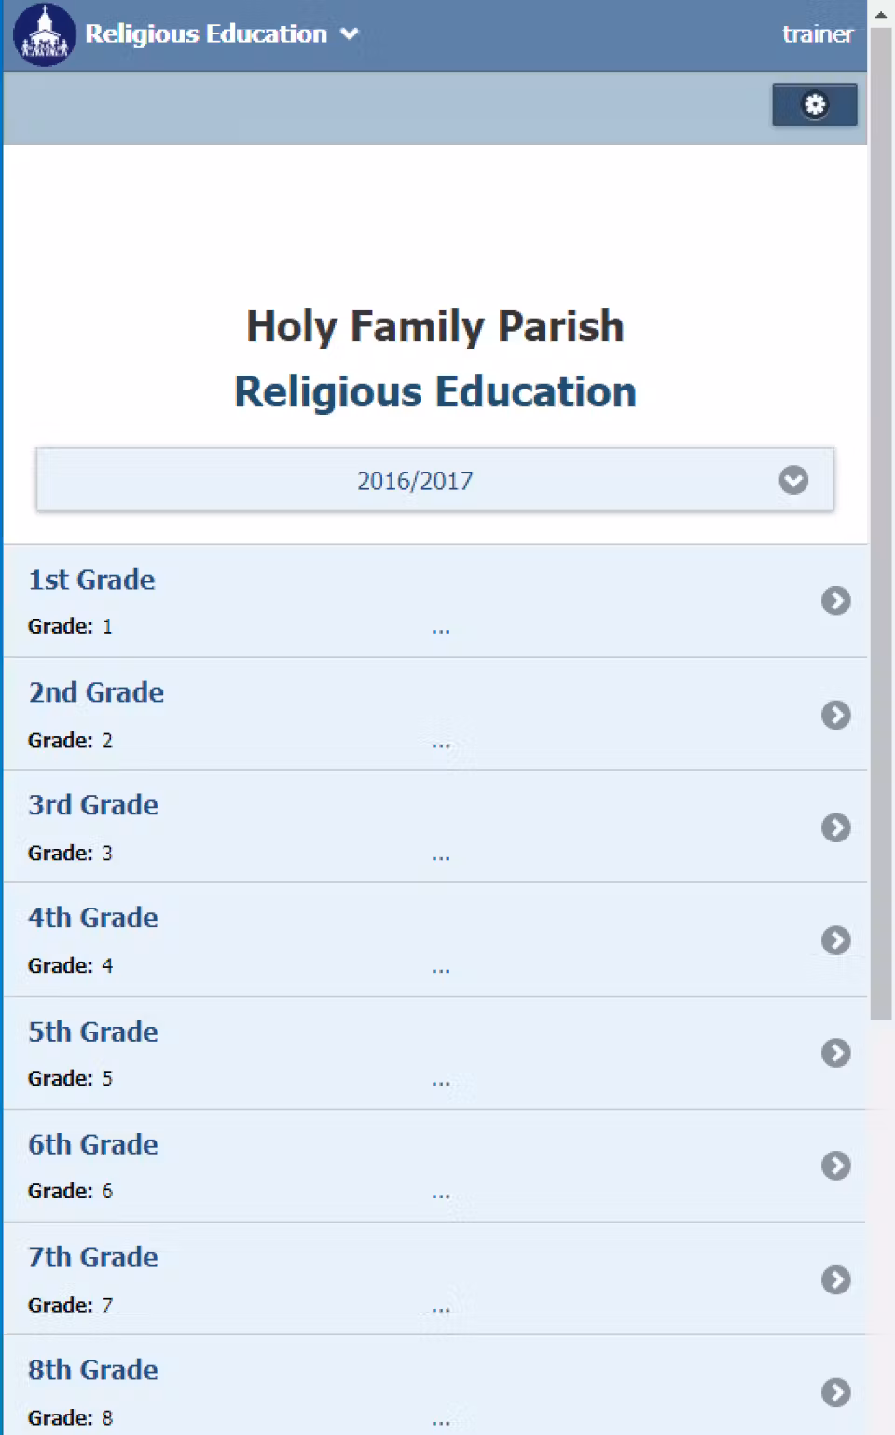Click the arrow icon for 2nd Grade
895x1435 pixels.
(x=835, y=715)
